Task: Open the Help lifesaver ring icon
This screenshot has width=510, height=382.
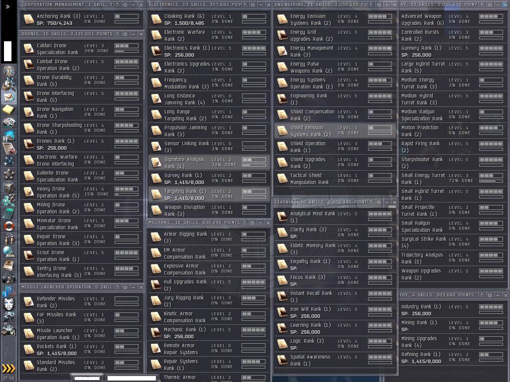Action: tap(8, 226)
